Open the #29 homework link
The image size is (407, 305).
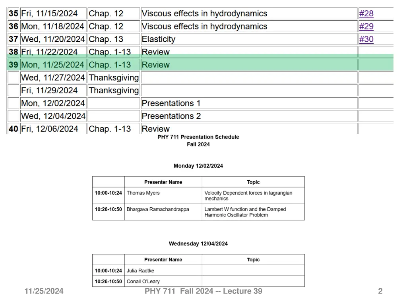pyautogui.click(x=366, y=26)
